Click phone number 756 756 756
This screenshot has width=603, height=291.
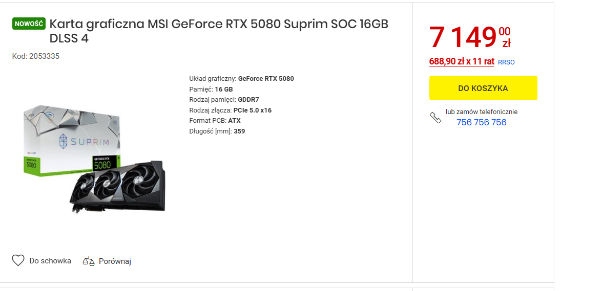tap(481, 122)
